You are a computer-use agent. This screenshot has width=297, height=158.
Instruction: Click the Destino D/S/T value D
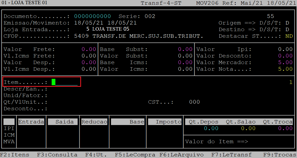pyautogui.click(x=287, y=30)
